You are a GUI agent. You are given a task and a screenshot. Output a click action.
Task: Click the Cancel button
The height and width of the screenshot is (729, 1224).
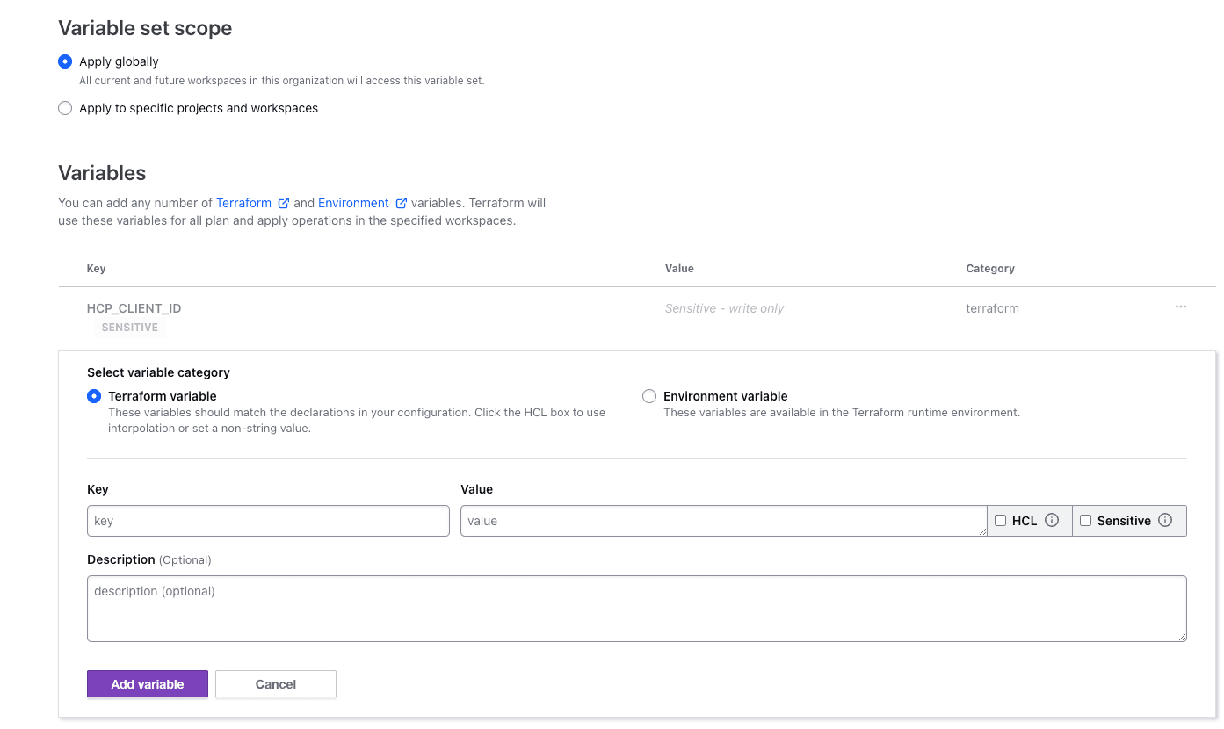[x=276, y=684]
